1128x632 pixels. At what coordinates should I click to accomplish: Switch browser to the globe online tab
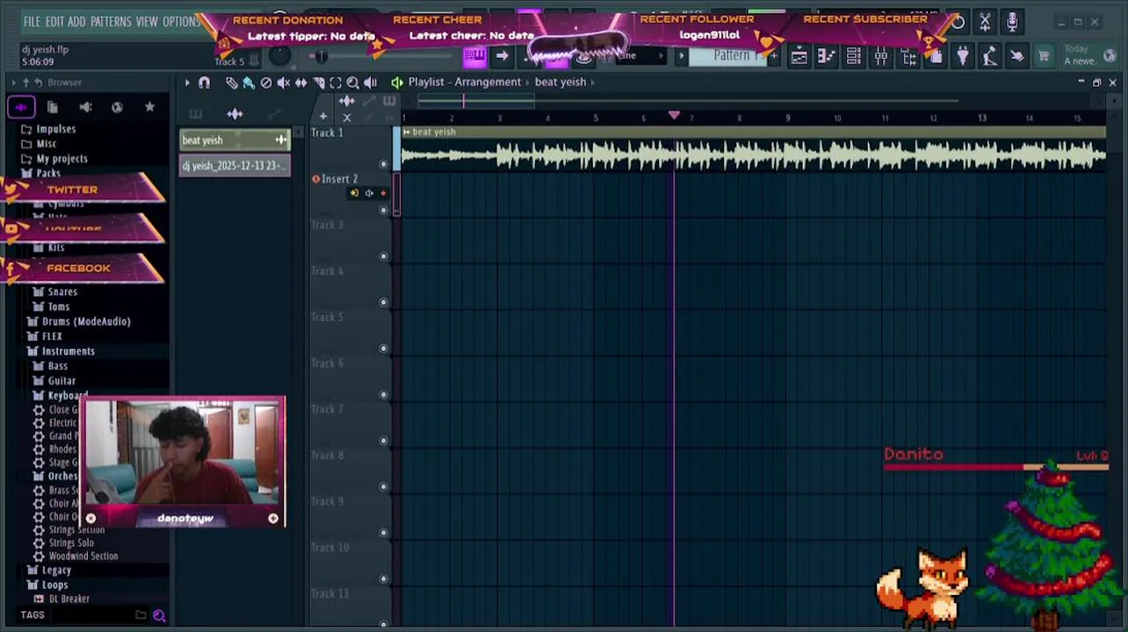pos(117,107)
